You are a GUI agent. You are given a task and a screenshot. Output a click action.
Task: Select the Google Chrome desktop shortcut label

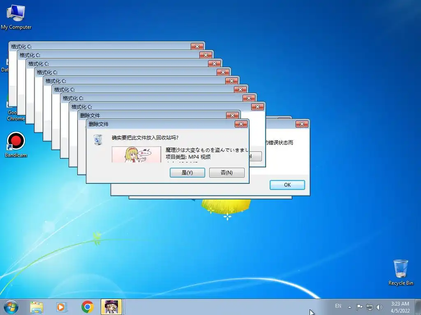click(x=16, y=115)
